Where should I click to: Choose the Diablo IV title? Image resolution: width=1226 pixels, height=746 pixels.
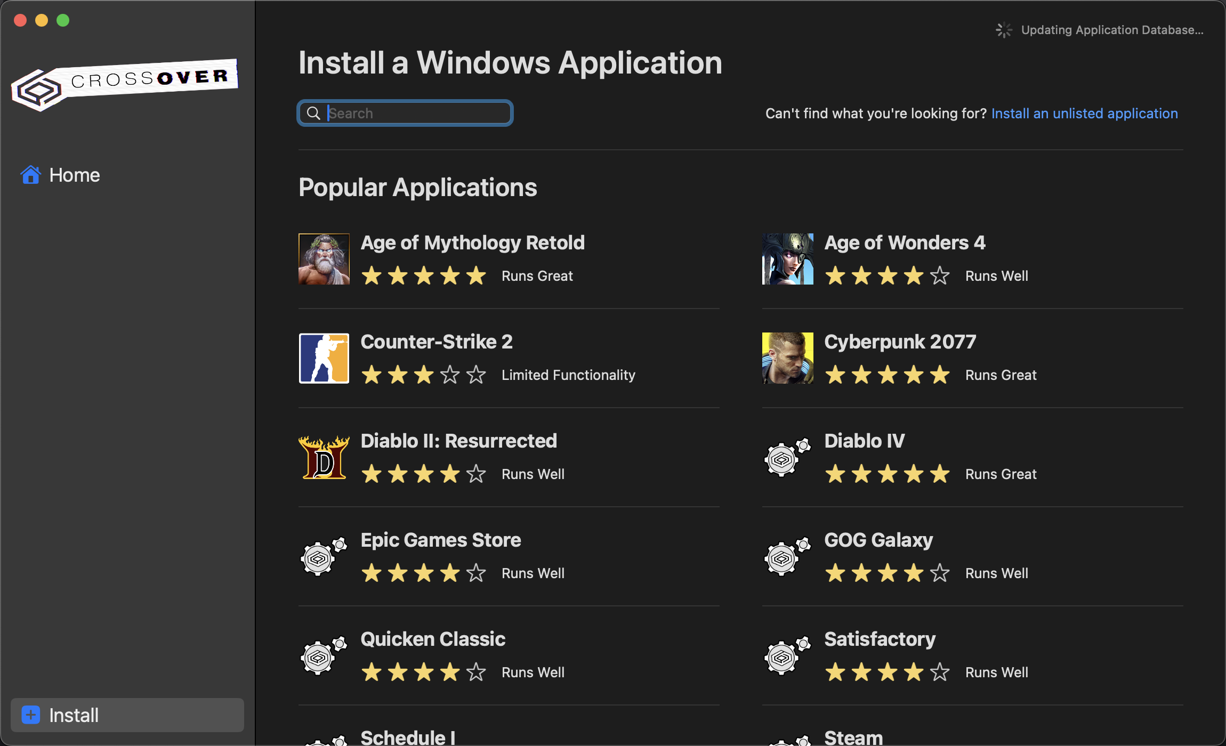(x=865, y=441)
